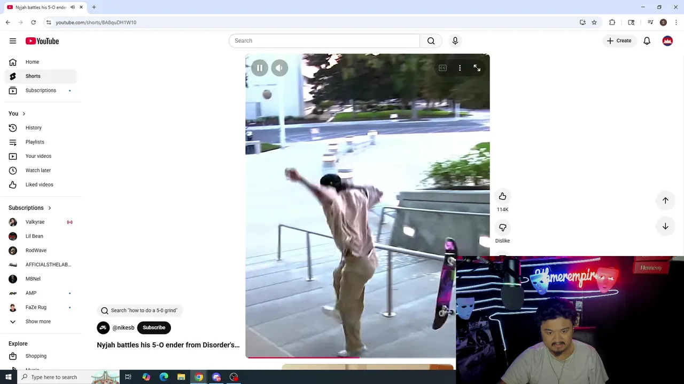The image size is (684, 384).
Task: Click into the YouTube Search box
Action: point(324,41)
